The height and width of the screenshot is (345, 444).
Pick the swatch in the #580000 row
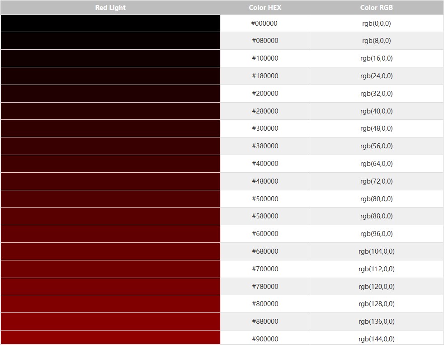pos(110,216)
